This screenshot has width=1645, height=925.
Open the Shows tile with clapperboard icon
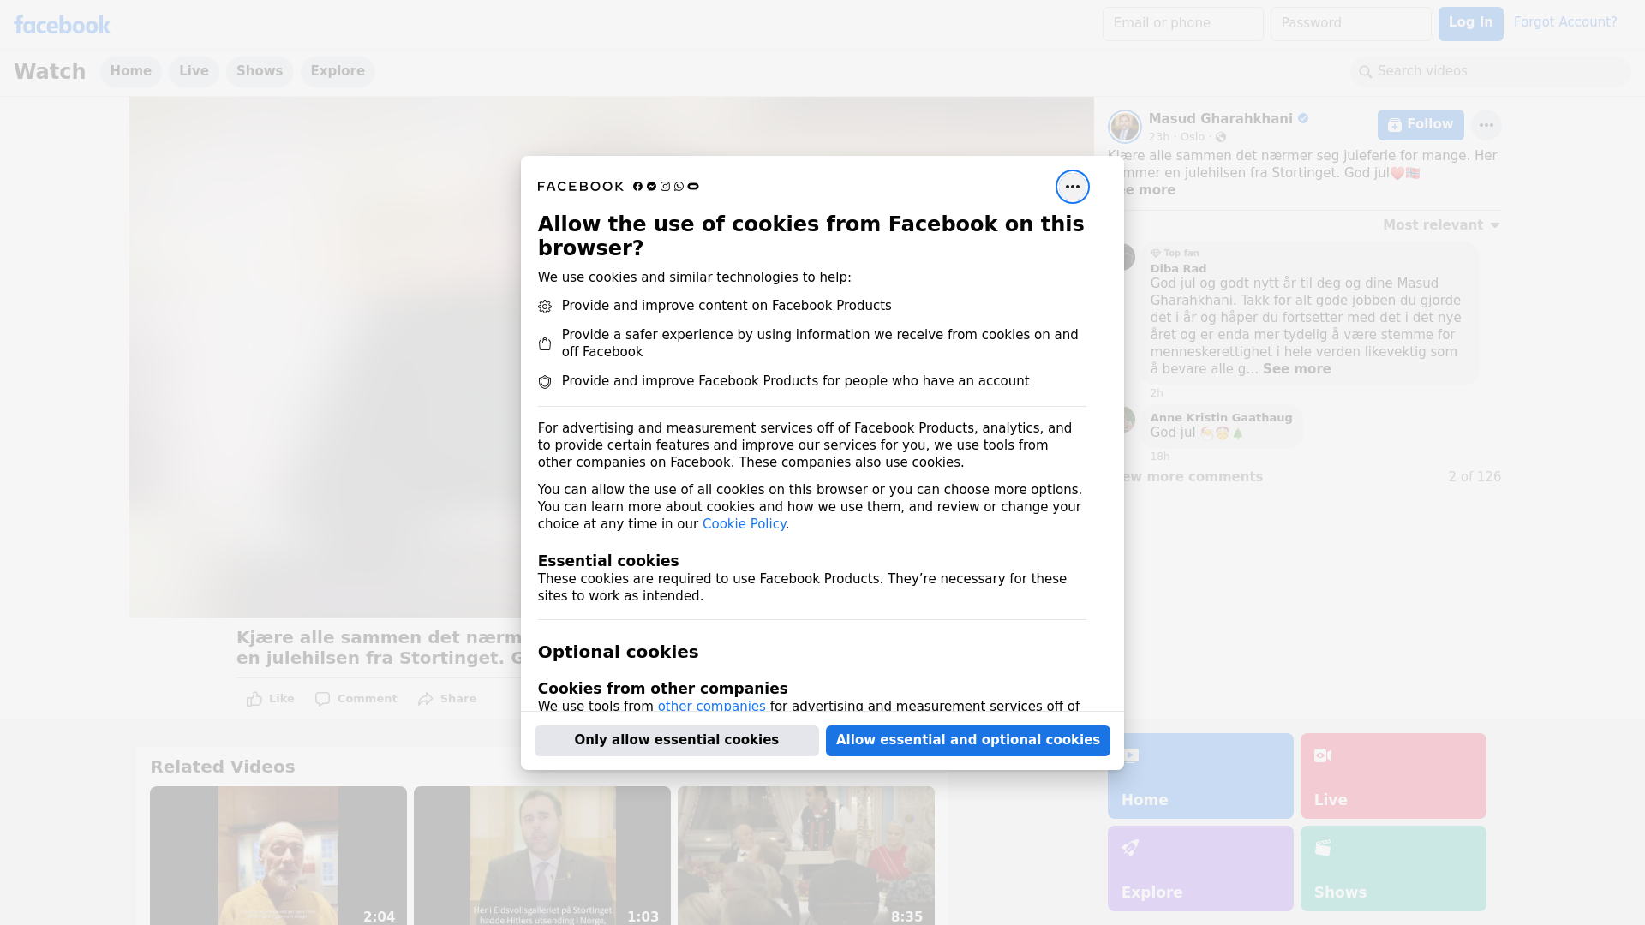pyautogui.click(x=1393, y=868)
